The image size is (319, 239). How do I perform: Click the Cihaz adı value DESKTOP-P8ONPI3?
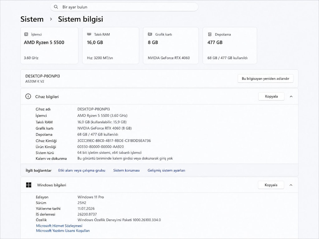tap(93, 109)
